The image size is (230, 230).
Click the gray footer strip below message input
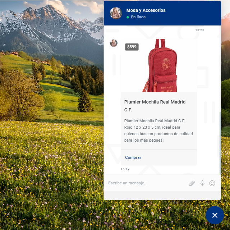click(x=162, y=195)
